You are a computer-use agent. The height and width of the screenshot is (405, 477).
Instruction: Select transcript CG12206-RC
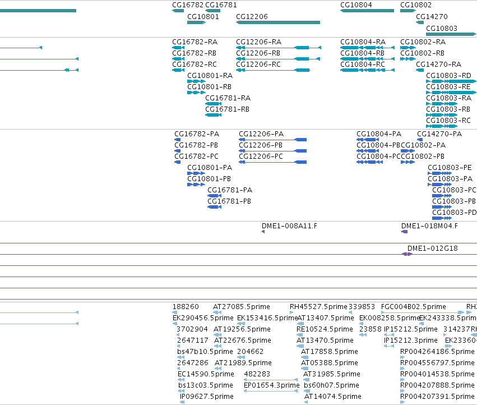click(258, 65)
